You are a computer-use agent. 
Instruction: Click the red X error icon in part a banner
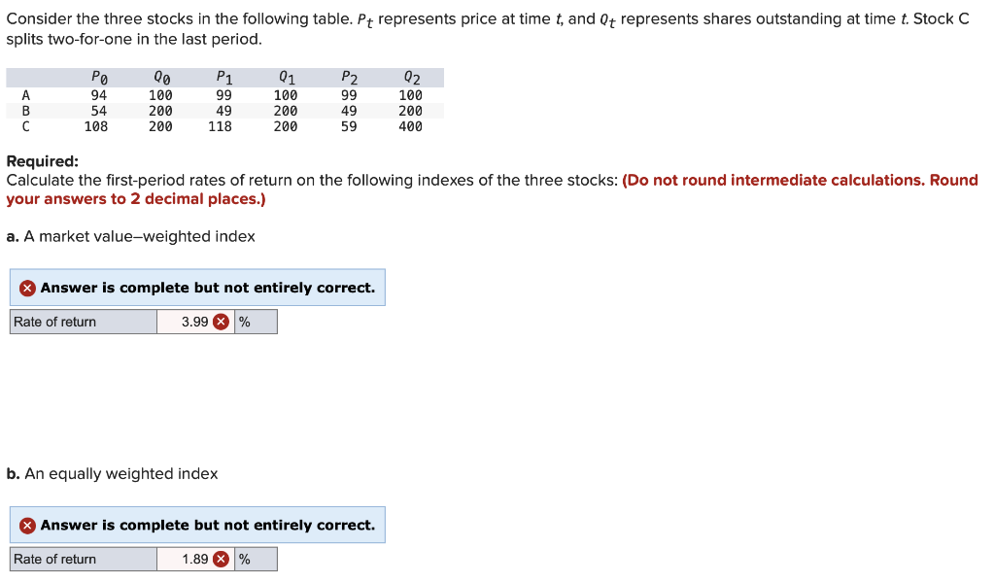(27, 287)
